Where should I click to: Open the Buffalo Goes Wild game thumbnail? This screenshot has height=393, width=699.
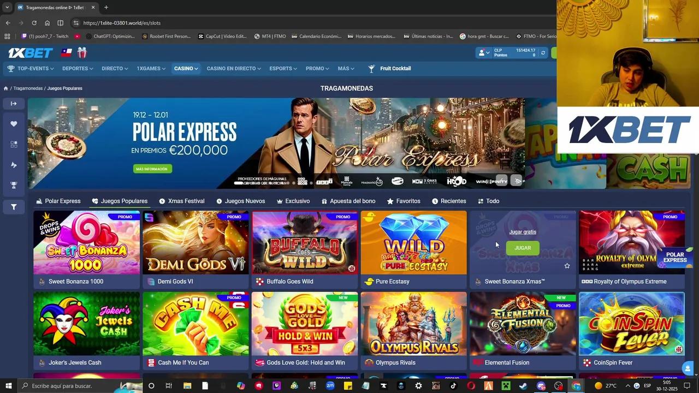pyautogui.click(x=305, y=242)
